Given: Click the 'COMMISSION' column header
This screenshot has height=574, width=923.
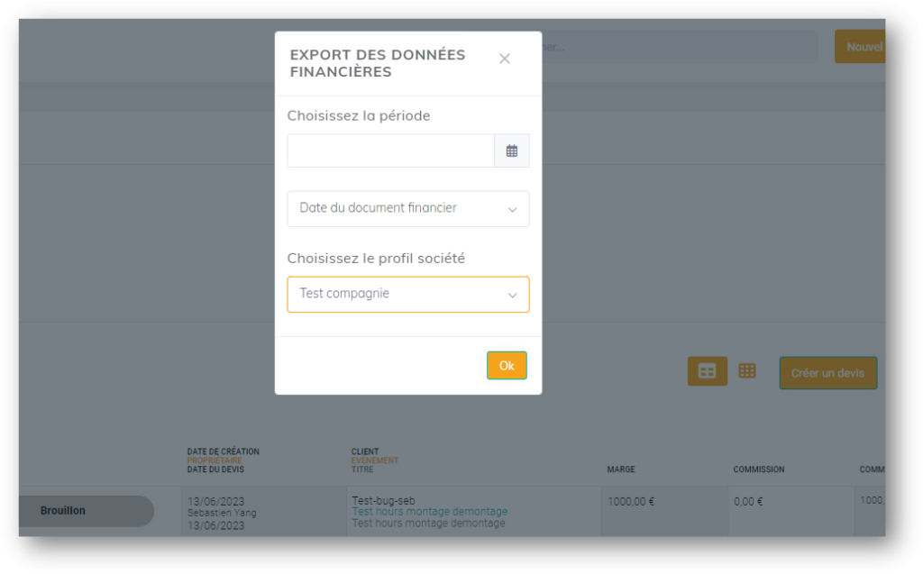Looking at the screenshot, I should pos(759,469).
